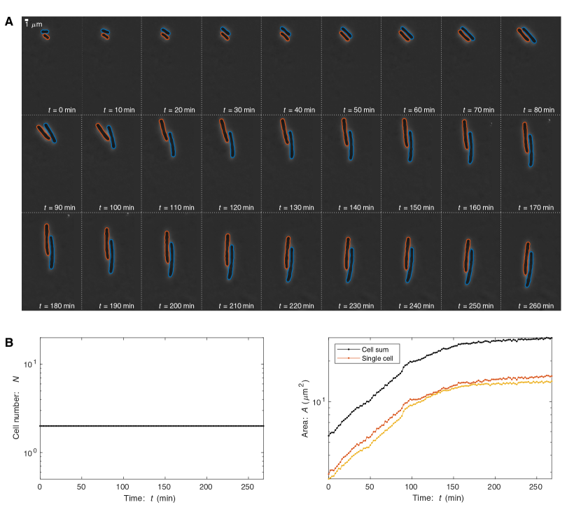Click the 250 x-axis tick on area plot
This screenshot has width=581, height=507.
pos(535,487)
